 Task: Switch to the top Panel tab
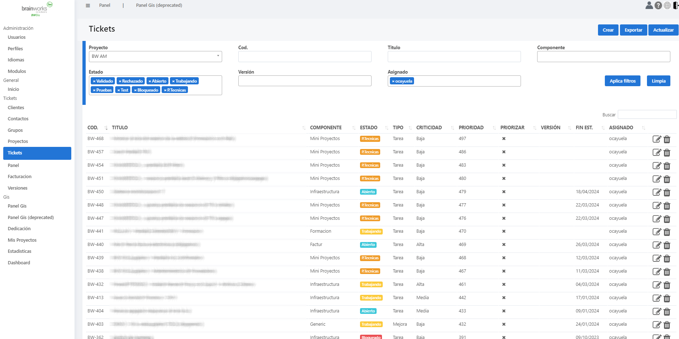(105, 5)
